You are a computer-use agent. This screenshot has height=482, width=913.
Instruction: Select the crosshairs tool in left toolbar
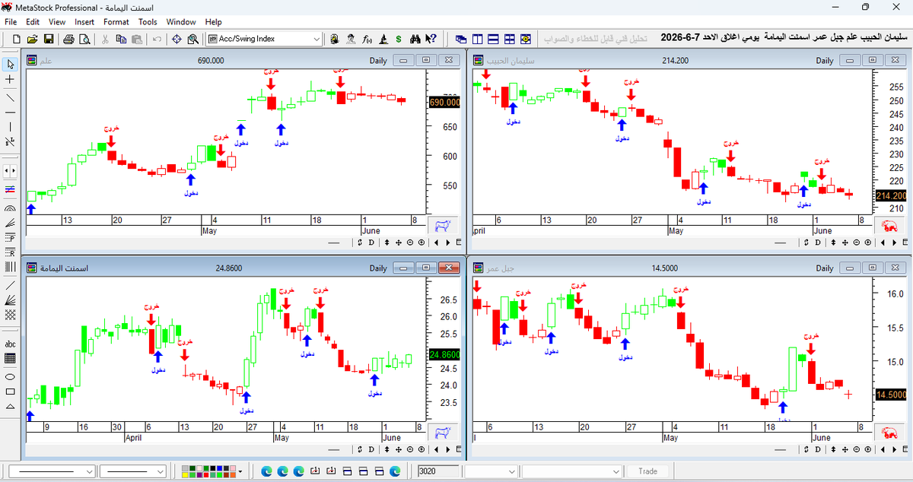coord(10,79)
